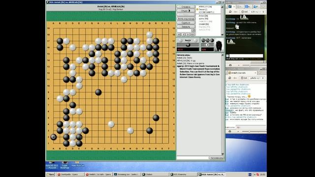This screenshot has height=177, width=315.
Task: Select third tab in upper Opera window
Action: pyautogui.click(x=248, y=6)
